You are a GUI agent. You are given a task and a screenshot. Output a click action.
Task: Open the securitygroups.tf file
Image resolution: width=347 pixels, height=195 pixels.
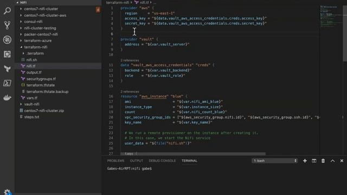[41, 79]
